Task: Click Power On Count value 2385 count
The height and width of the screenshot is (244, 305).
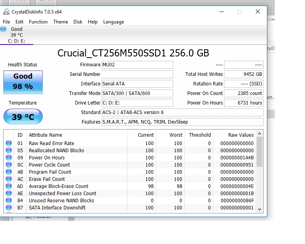Action: tap(244, 93)
